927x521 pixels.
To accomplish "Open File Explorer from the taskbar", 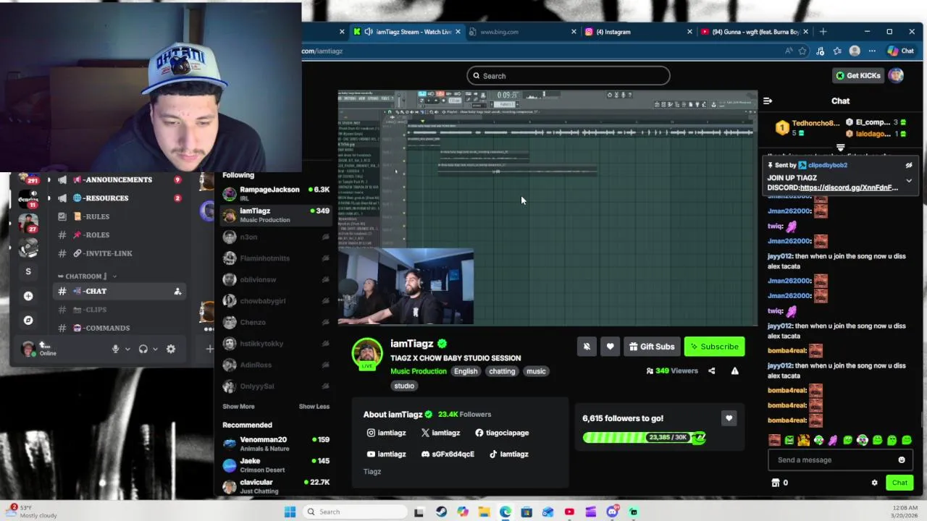I will point(484,512).
